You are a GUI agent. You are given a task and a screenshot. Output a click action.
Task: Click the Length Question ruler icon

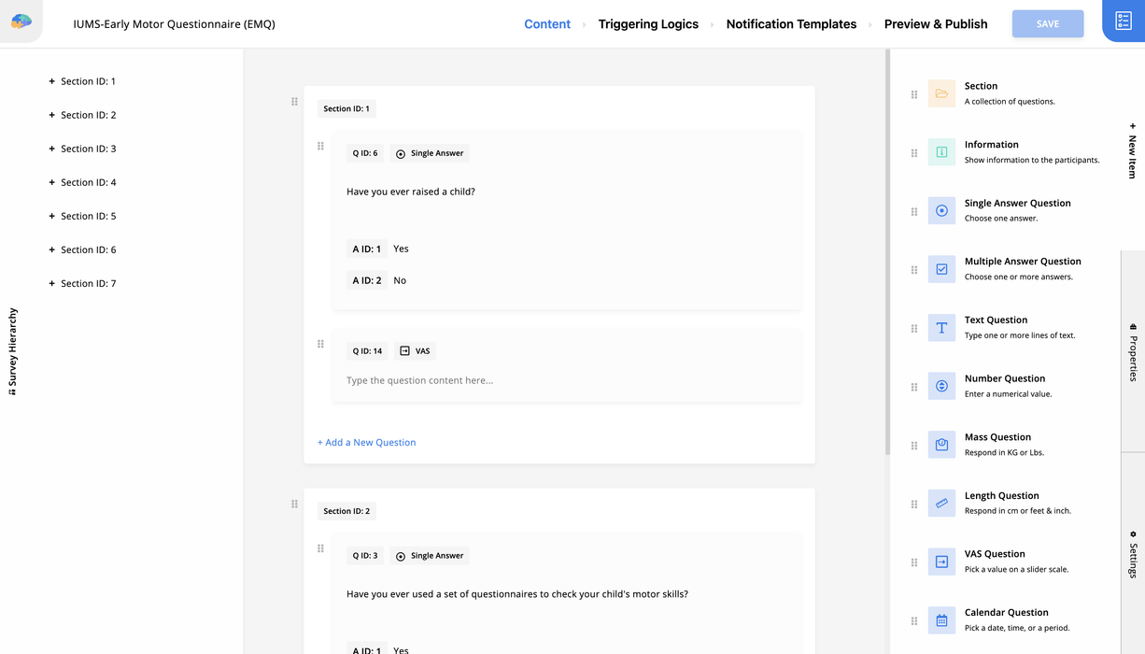[940, 503]
